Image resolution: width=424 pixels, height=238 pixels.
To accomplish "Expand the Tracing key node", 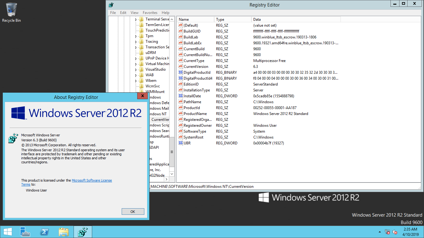I will pyautogui.click(x=136, y=42).
